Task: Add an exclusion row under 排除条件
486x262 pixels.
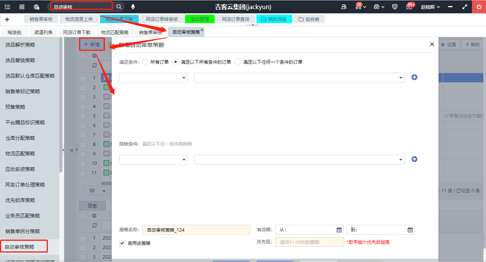Action: coord(415,159)
